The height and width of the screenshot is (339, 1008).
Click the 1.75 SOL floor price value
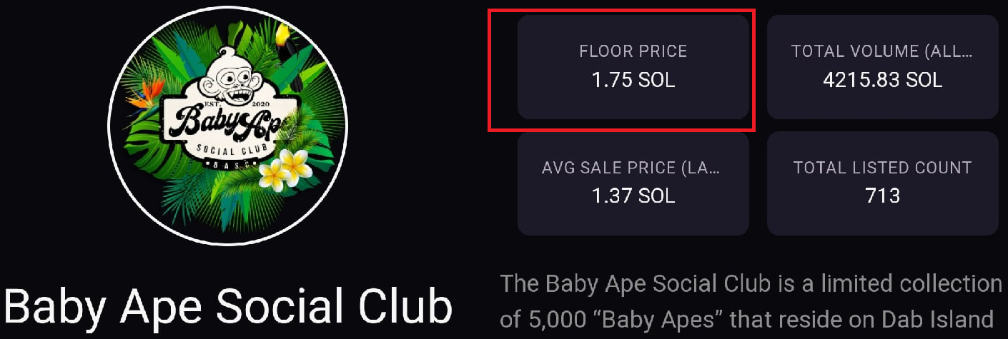click(x=633, y=80)
